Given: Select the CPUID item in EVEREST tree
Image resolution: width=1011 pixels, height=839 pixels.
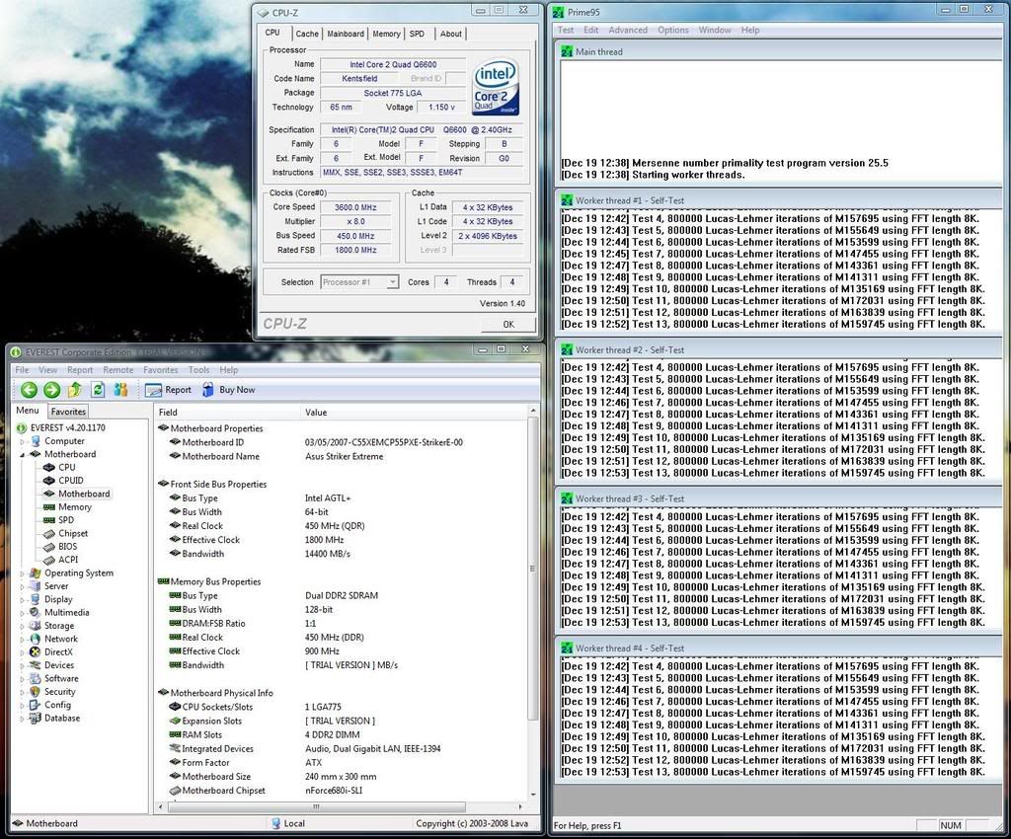Looking at the screenshot, I should pos(62,480).
